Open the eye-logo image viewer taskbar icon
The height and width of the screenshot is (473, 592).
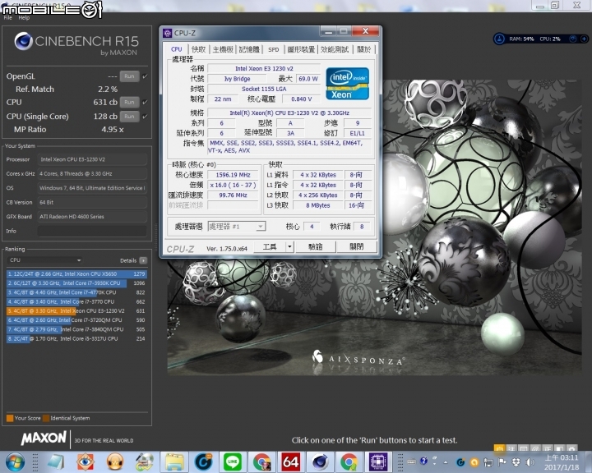[x=86, y=462]
